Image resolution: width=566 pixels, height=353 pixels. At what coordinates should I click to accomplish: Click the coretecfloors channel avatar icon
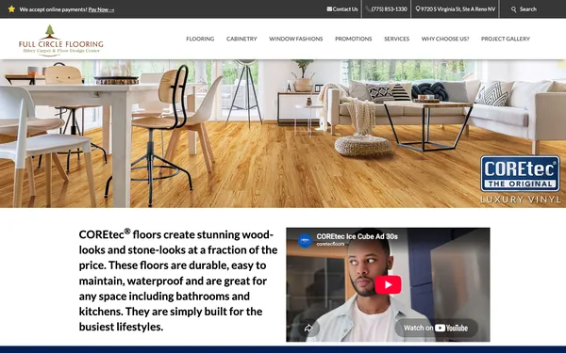point(305,240)
